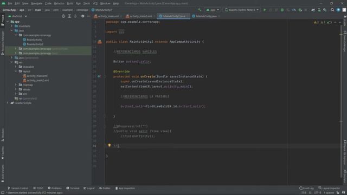Click the MainActivity2 breadcrumb item
The height and width of the screenshot is (195, 347).
pos(101,10)
